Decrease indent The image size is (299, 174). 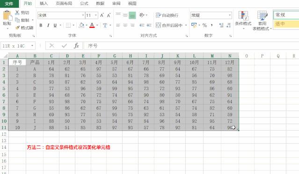142,25
